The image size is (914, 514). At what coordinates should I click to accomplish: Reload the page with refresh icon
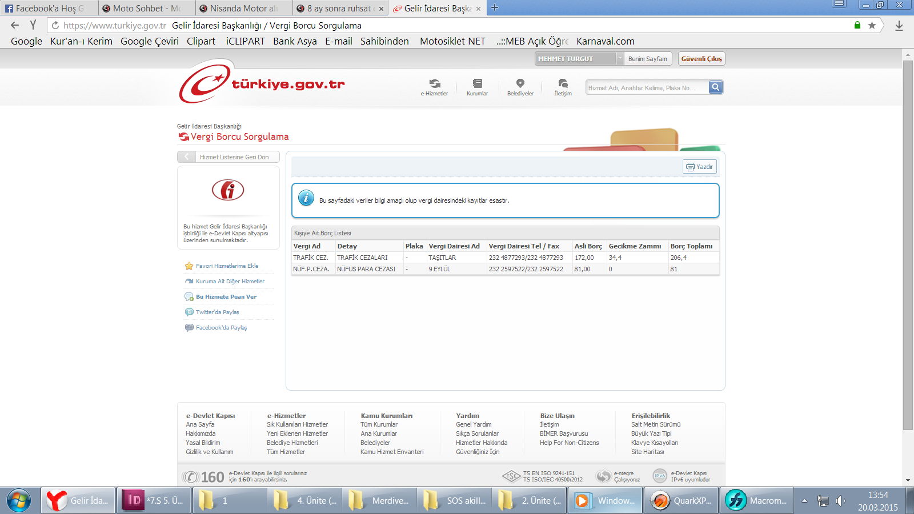click(x=55, y=26)
